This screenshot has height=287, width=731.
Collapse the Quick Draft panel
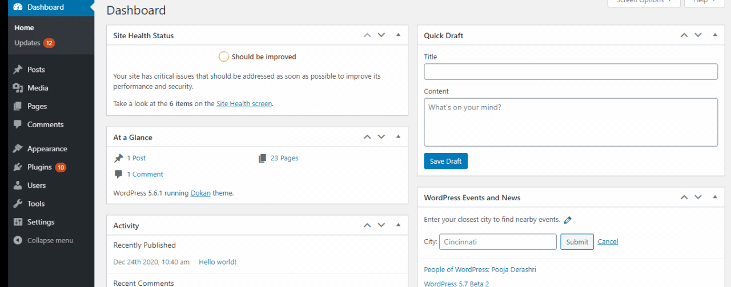coord(714,35)
